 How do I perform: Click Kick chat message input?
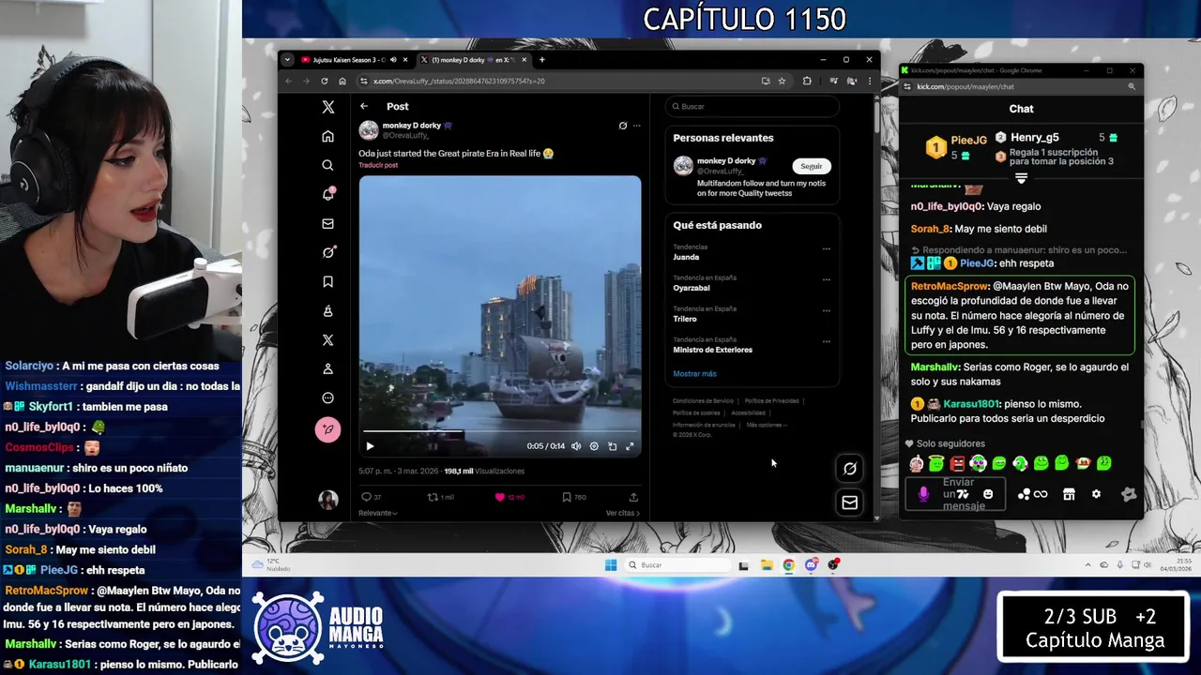(x=955, y=494)
